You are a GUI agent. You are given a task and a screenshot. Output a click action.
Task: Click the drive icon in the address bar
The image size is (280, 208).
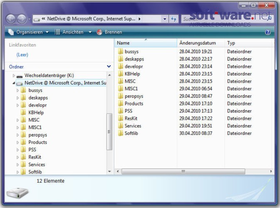click(37, 19)
